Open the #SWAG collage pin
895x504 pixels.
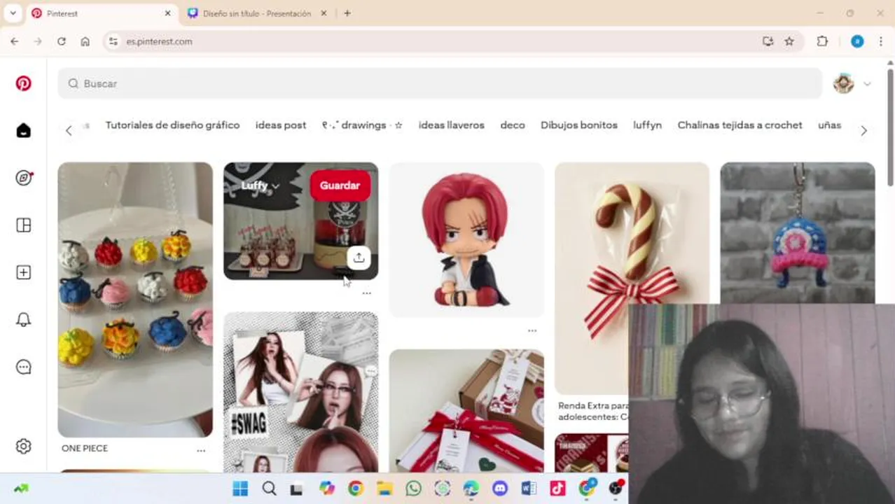click(x=301, y=392)
